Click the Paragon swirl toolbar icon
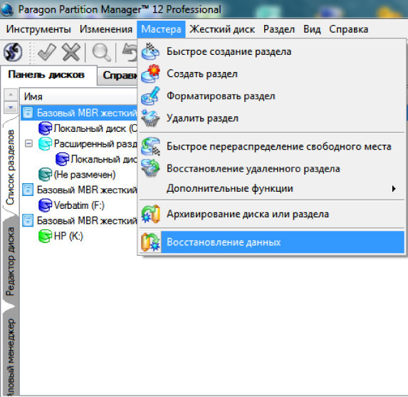 13,52
